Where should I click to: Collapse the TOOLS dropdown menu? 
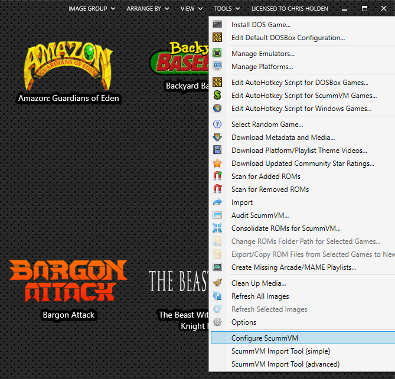coord(227,9)
